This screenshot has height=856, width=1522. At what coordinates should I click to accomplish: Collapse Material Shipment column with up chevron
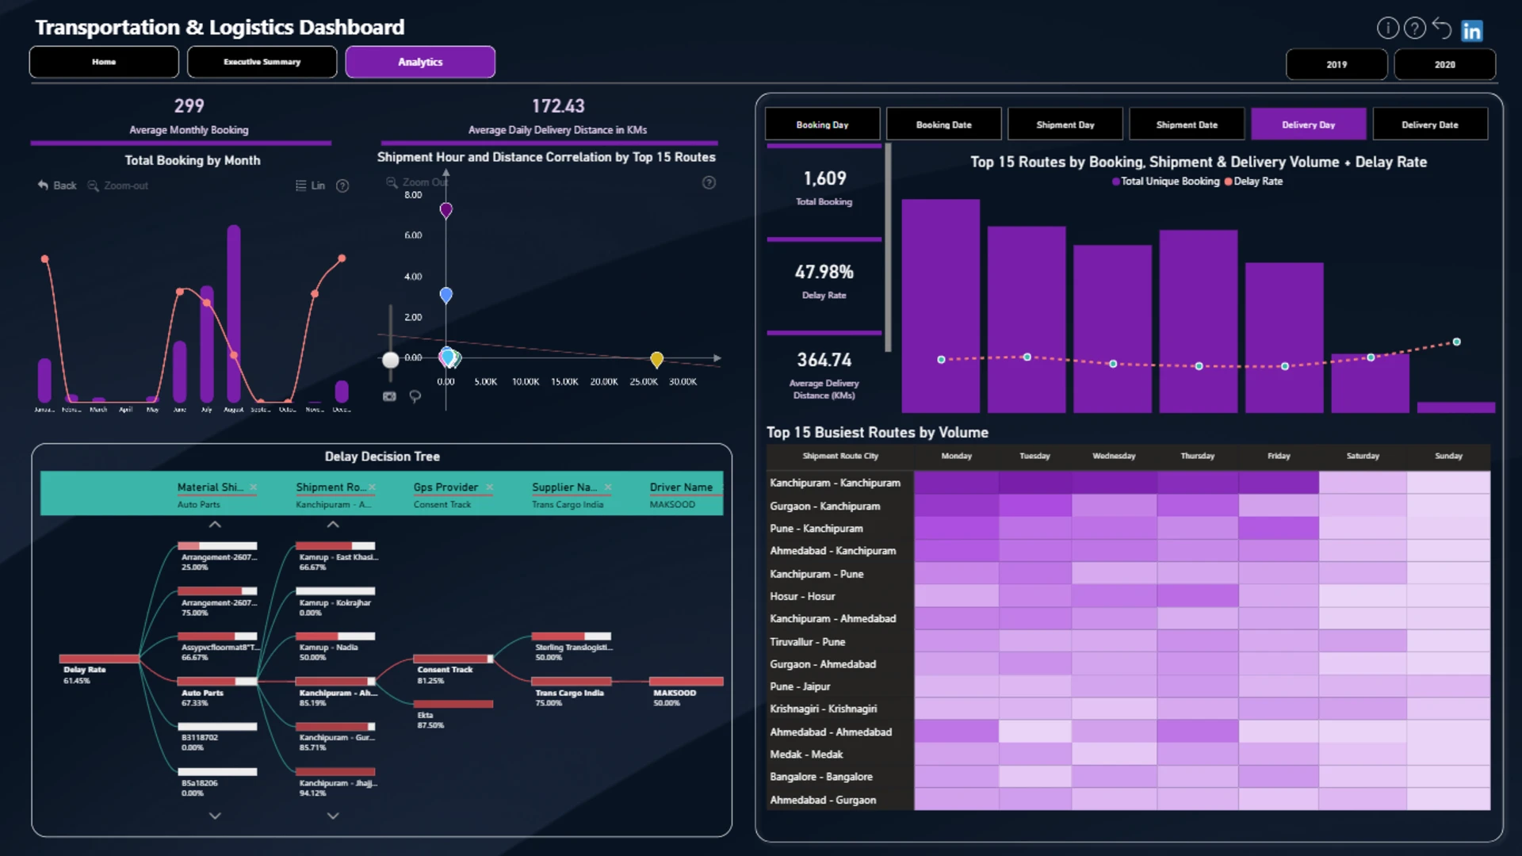215,525
